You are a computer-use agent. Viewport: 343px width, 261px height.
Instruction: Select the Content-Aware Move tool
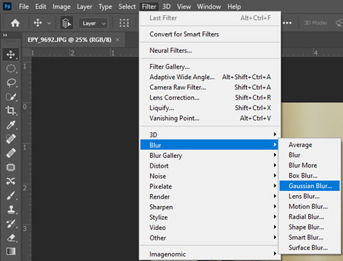tap(11, 181)
